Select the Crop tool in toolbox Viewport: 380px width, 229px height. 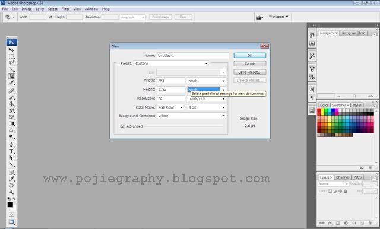point(11,76)
